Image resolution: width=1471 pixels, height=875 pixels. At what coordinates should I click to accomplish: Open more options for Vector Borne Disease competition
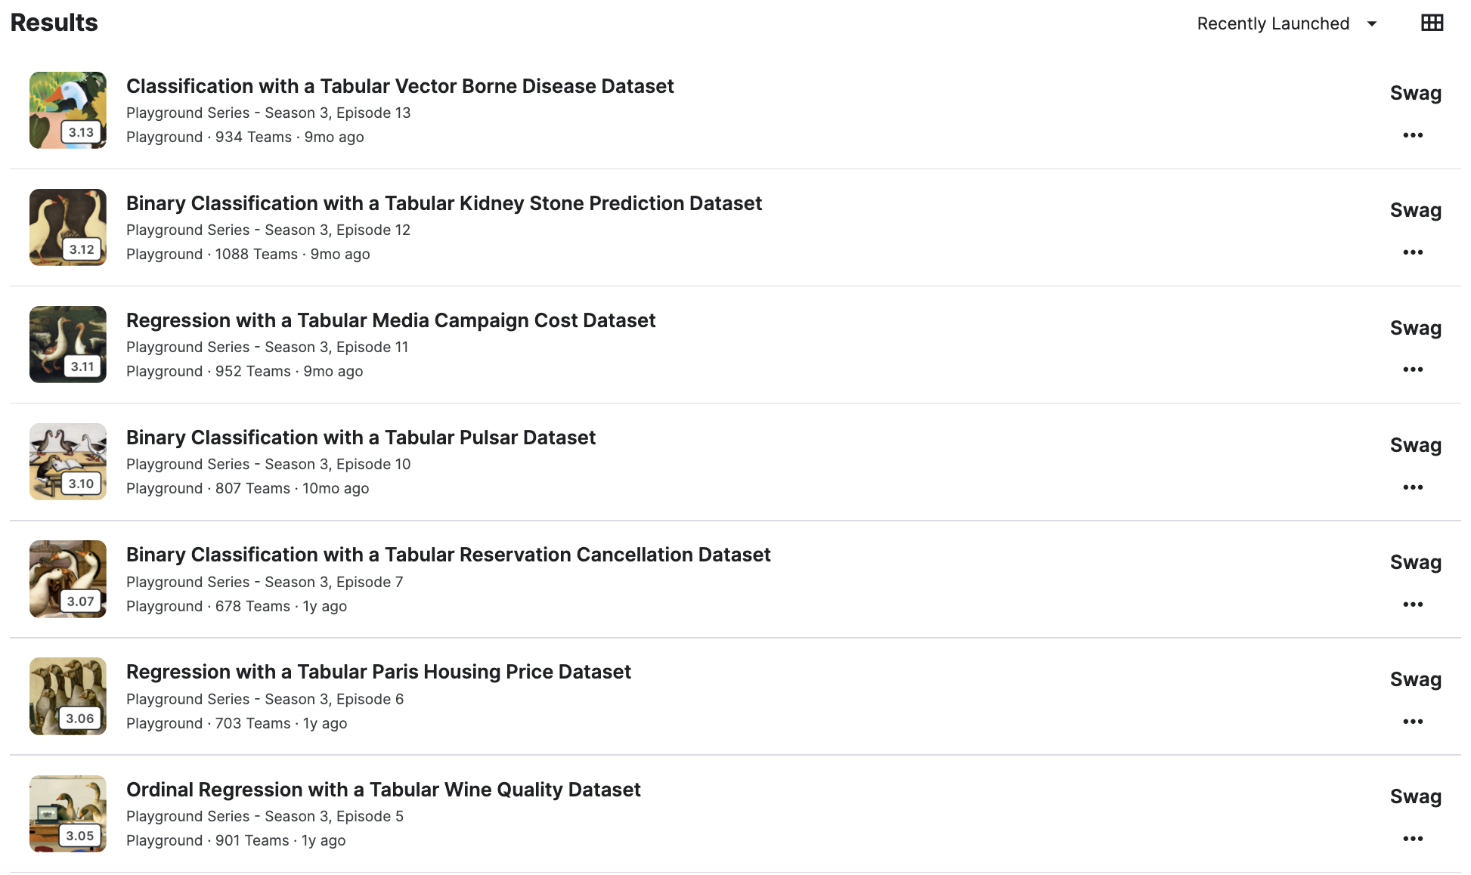[1412, 135]
